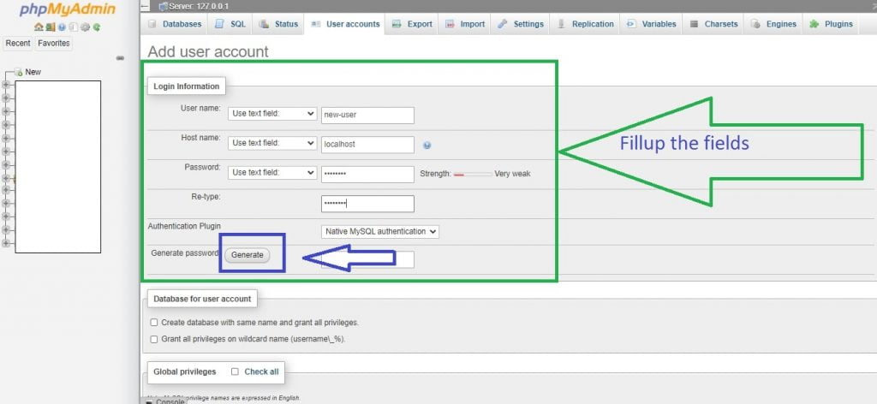
Task: Open Authentication Plugin dropdown
Action: [x=379, y=231]
